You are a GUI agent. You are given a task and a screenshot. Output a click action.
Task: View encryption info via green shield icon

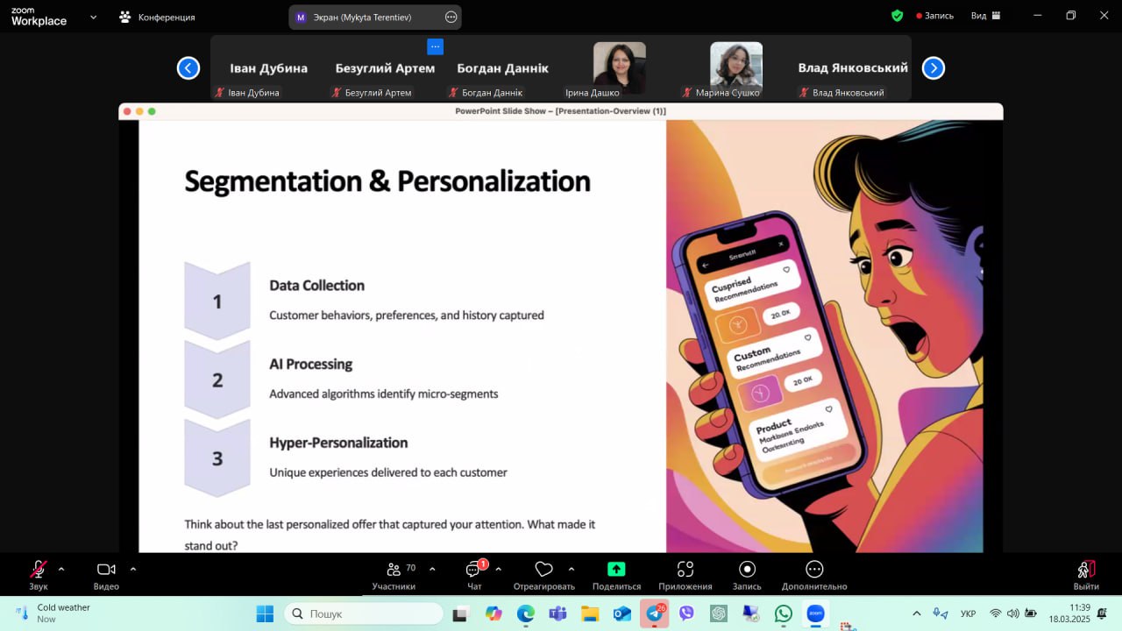(x=897, y=16)
